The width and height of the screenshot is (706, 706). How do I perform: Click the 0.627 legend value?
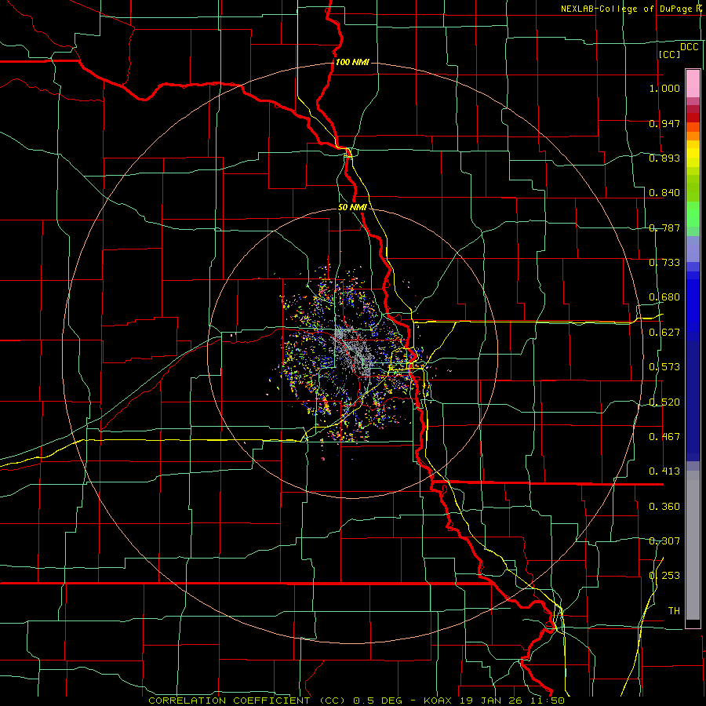tap(664, 333)
